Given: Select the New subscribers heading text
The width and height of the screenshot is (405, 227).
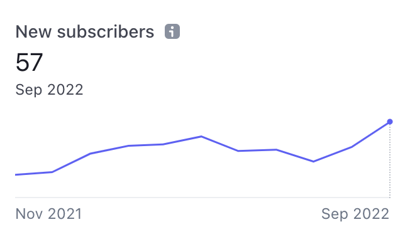Looking at the screenshot, I should tap(85, 32).
